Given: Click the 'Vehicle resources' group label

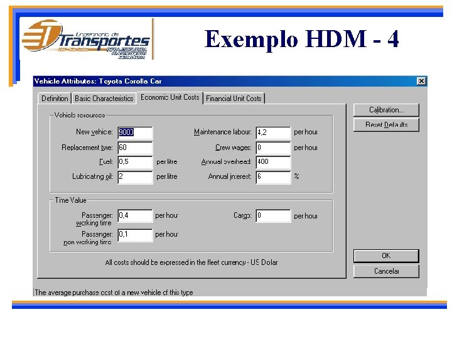Looking at the screenshot, I should [80, 115].
